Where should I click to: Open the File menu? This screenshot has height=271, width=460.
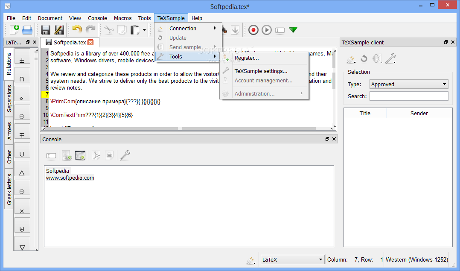[11, 18]
